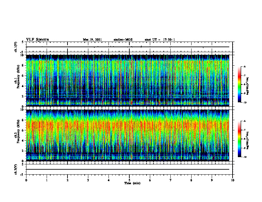Click the ch.1 spectrogram color scale bar

[x=239, y=84]
